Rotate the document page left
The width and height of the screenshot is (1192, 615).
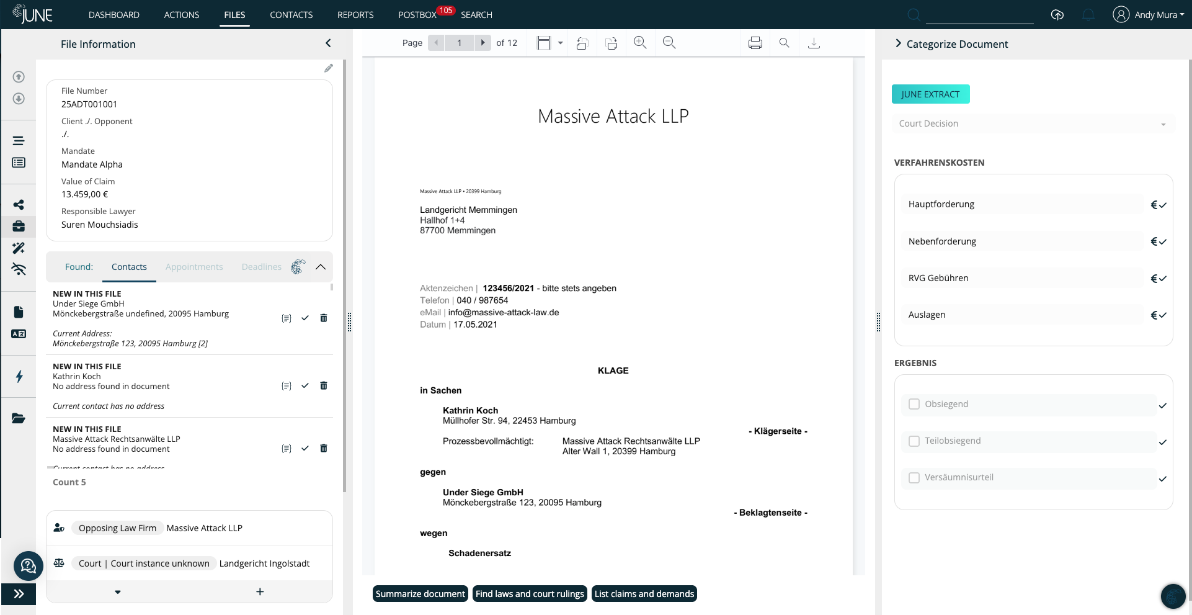[582, 42]
